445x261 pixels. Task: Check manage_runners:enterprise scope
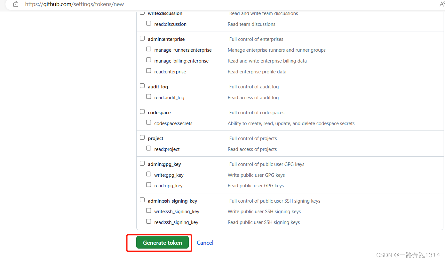148,49
